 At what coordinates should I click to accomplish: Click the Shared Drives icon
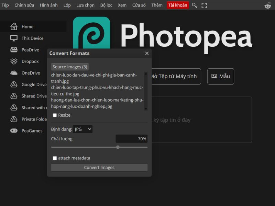(14, 96)
